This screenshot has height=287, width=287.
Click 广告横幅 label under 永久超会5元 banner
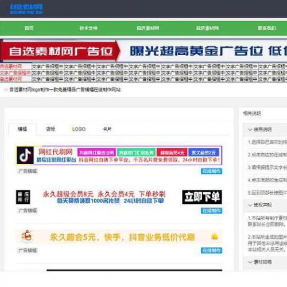28,250
